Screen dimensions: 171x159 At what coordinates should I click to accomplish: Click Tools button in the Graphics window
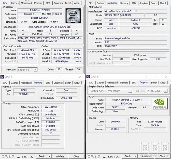pos(128,156)
